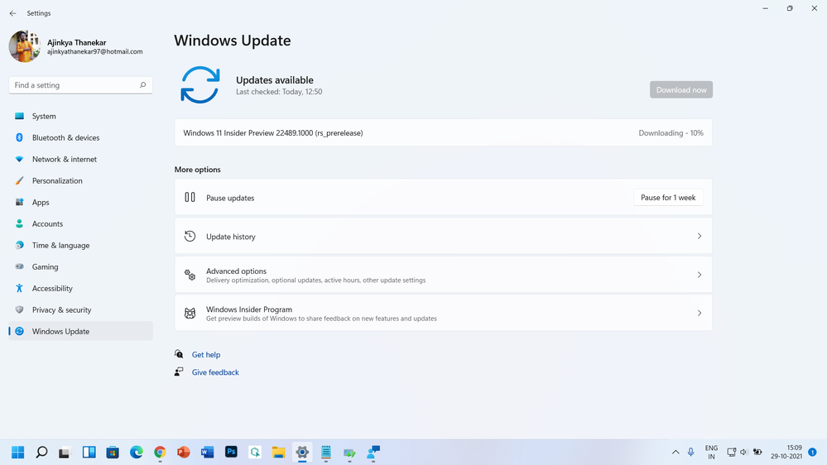This screenshot has height=465, width=827.
Task: Select Accounts in the sidebar
Action: pos(80,223)
